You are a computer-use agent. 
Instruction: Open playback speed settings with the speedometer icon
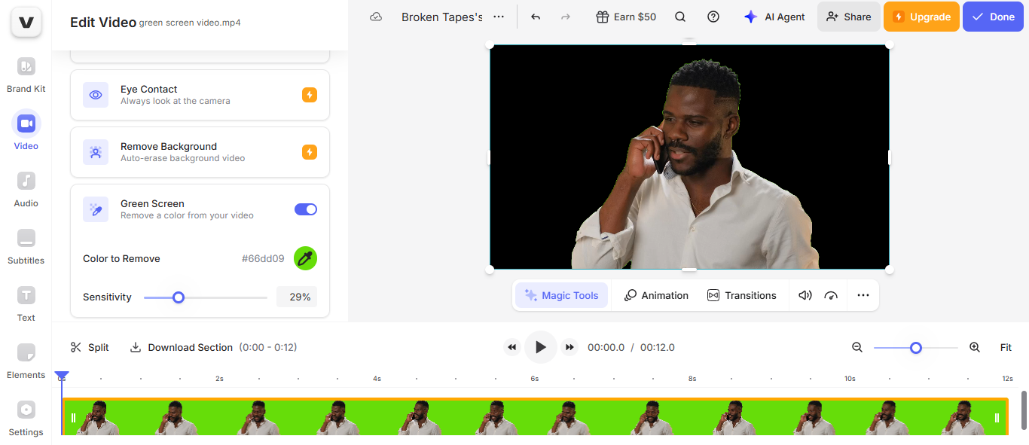pyautogui.click(x=831, y=295)
